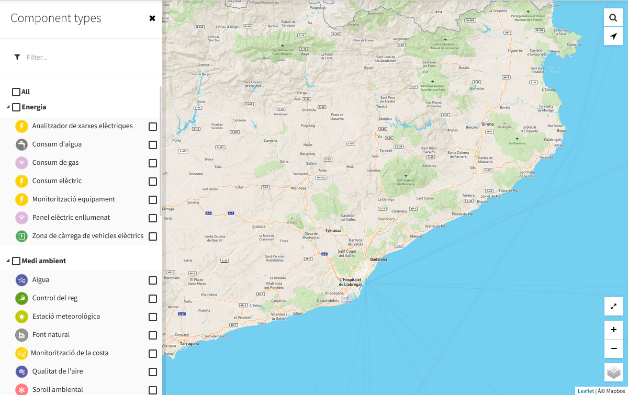Click the Monitorització de la costa icon
The height and width of the screenshot is (395, 628).
(x=21, y=353)
